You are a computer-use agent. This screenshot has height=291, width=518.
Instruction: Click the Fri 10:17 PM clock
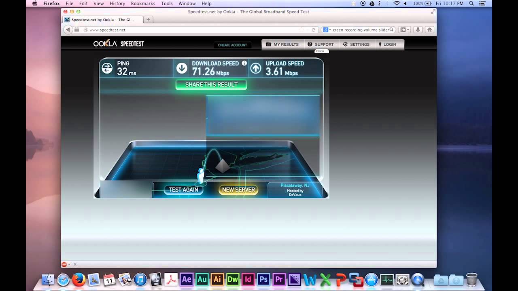pyautogui.click(x=449, y=4)
